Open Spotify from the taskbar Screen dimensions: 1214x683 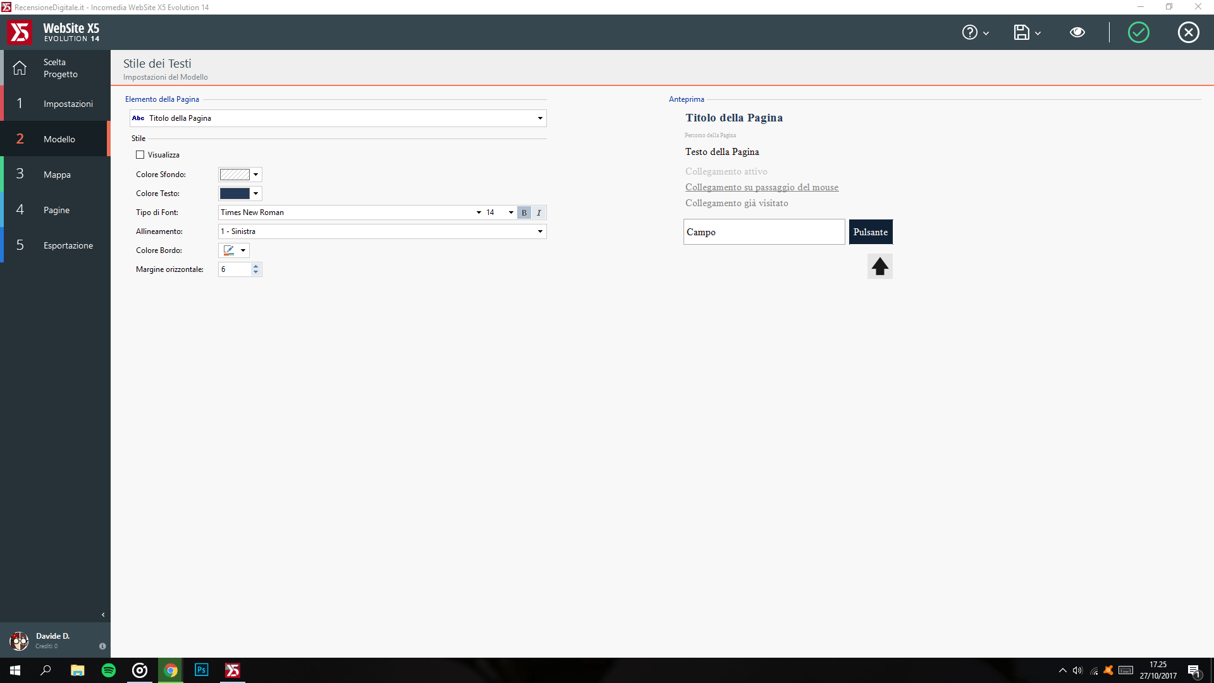[109, 670]
